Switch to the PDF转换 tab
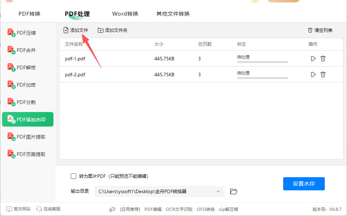 [29, 14]
